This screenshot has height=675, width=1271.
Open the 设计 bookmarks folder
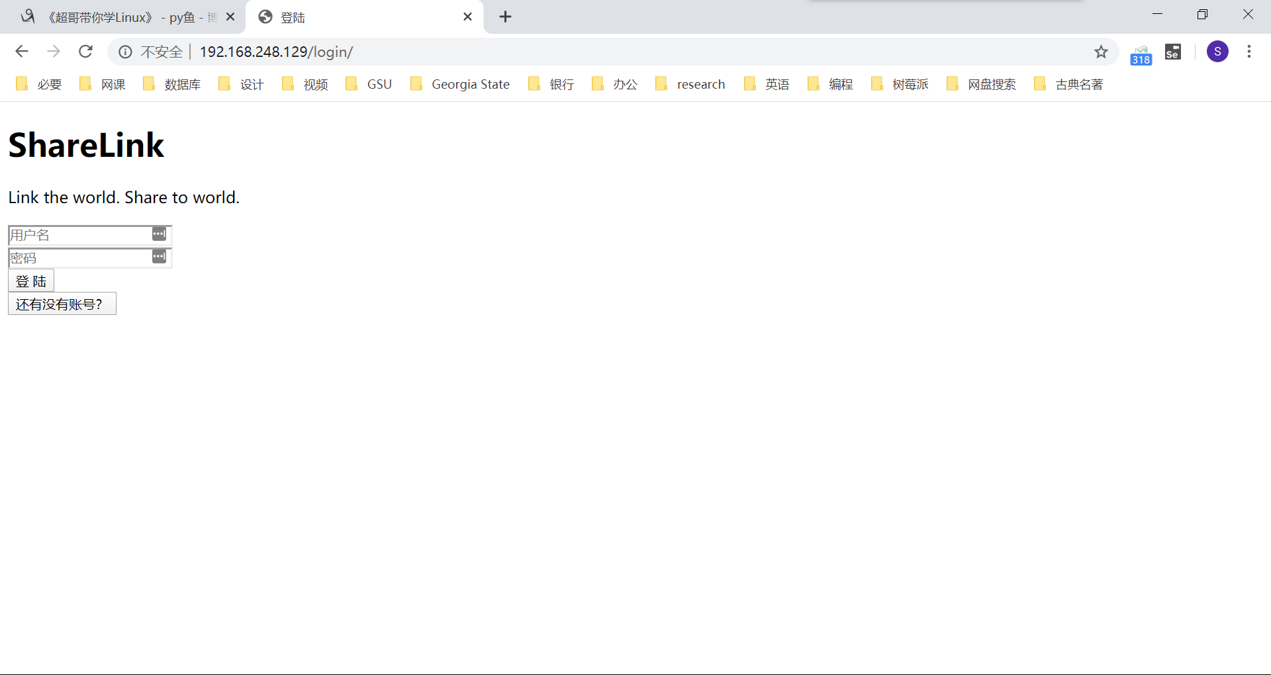click(242, 84)
